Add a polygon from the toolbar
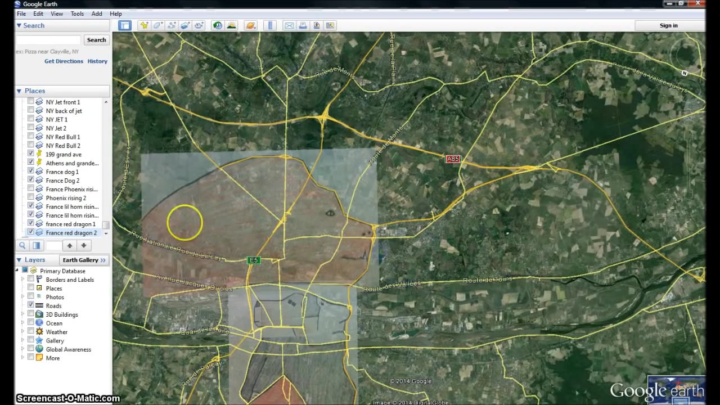 pyautogui.click(x=158, y=25)
